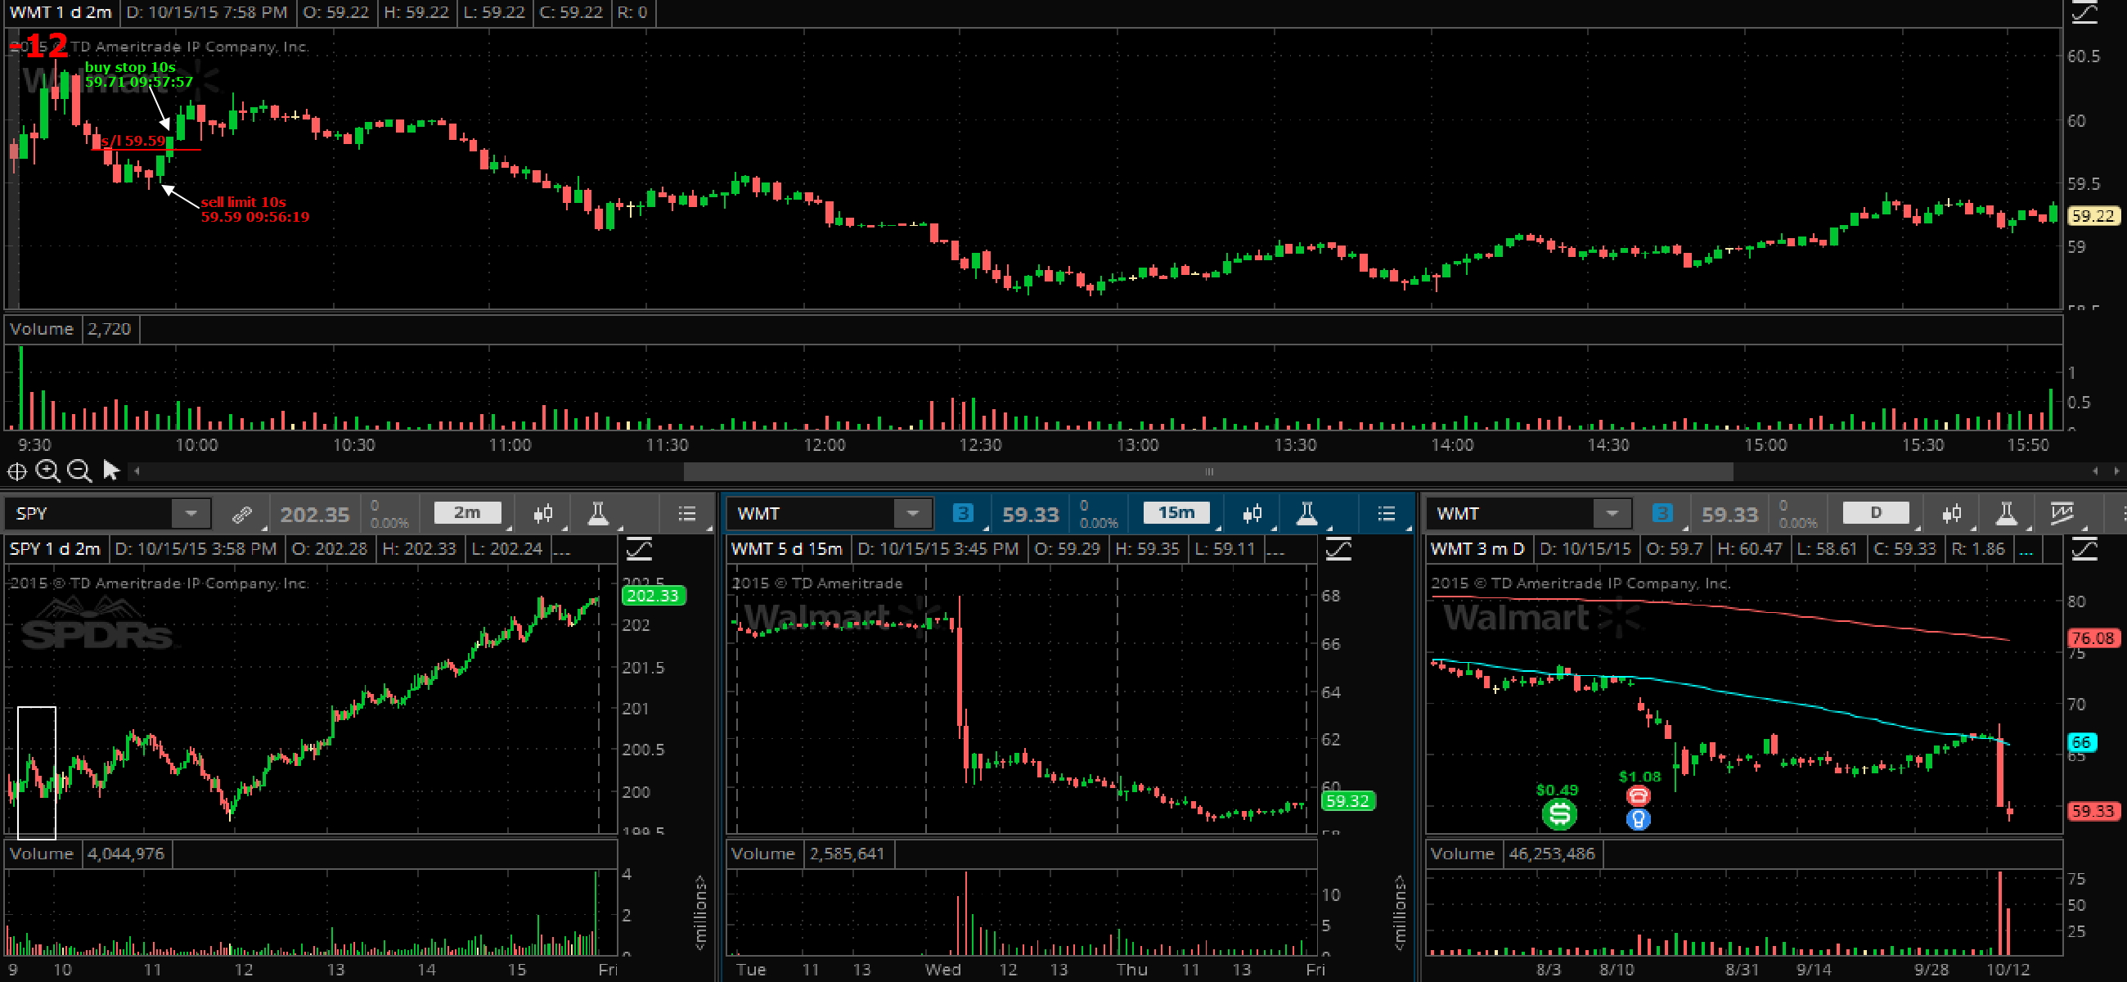Expand the SPY symbol dropdown arrow

click(x=191, y=514)
